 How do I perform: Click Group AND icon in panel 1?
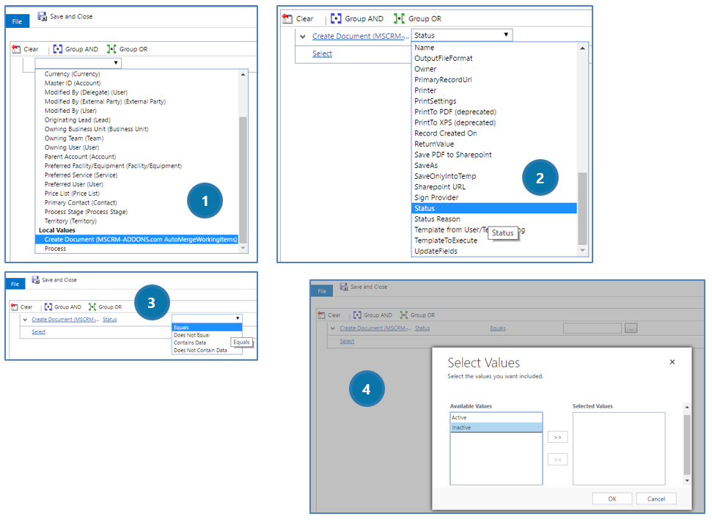(58, 49)
